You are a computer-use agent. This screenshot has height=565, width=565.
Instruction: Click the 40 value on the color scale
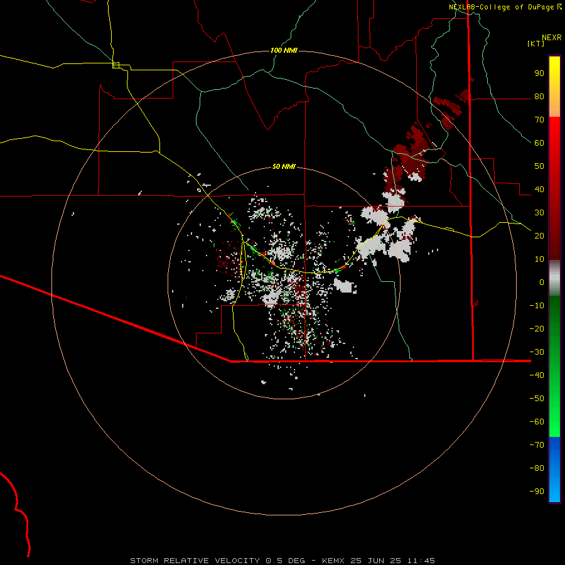click(539, 190)
